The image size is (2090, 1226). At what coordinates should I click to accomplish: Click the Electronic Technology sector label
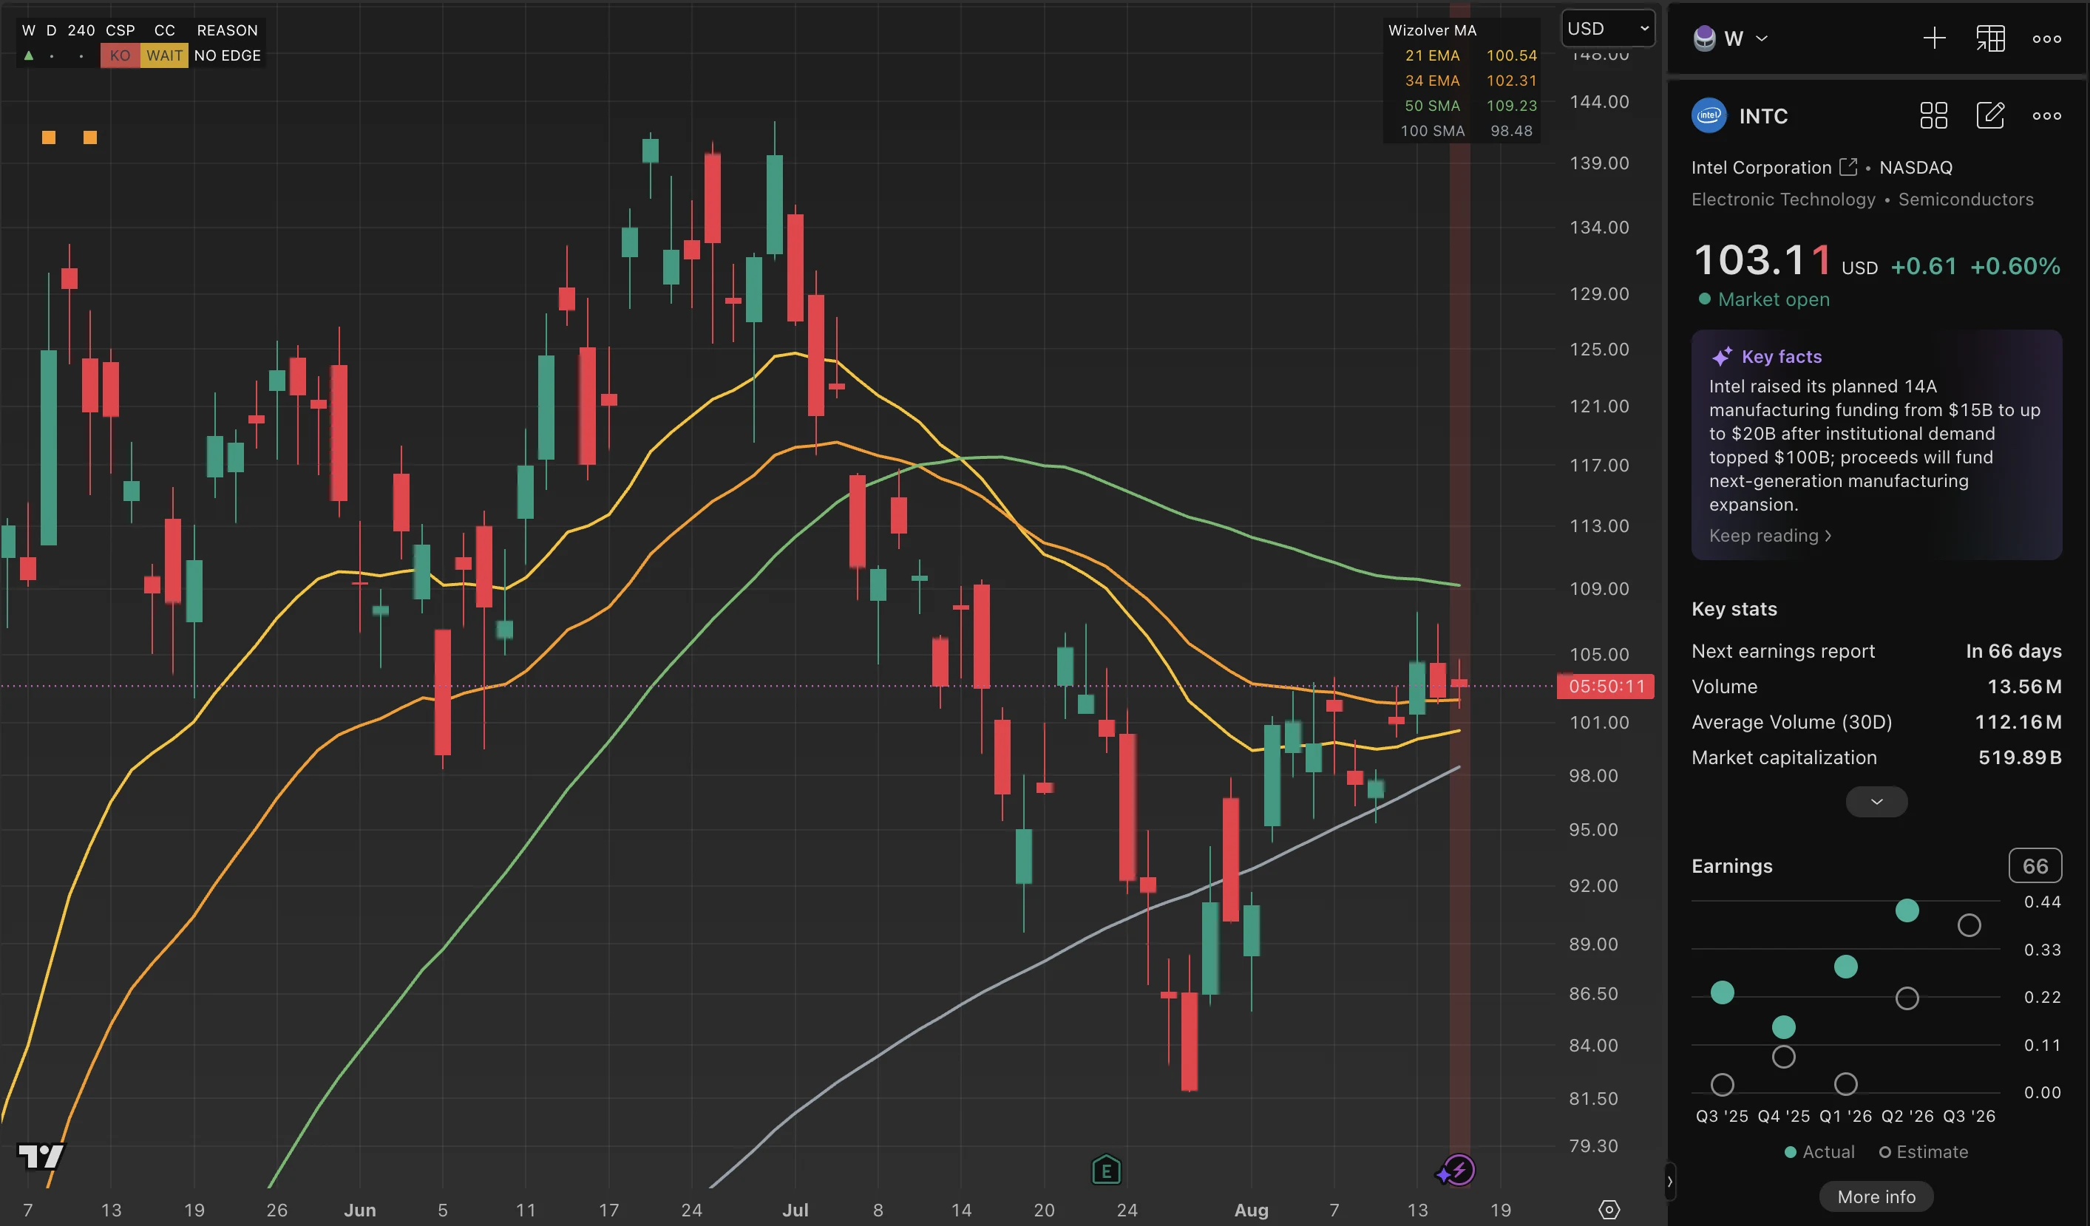[x=1783, y=199]
